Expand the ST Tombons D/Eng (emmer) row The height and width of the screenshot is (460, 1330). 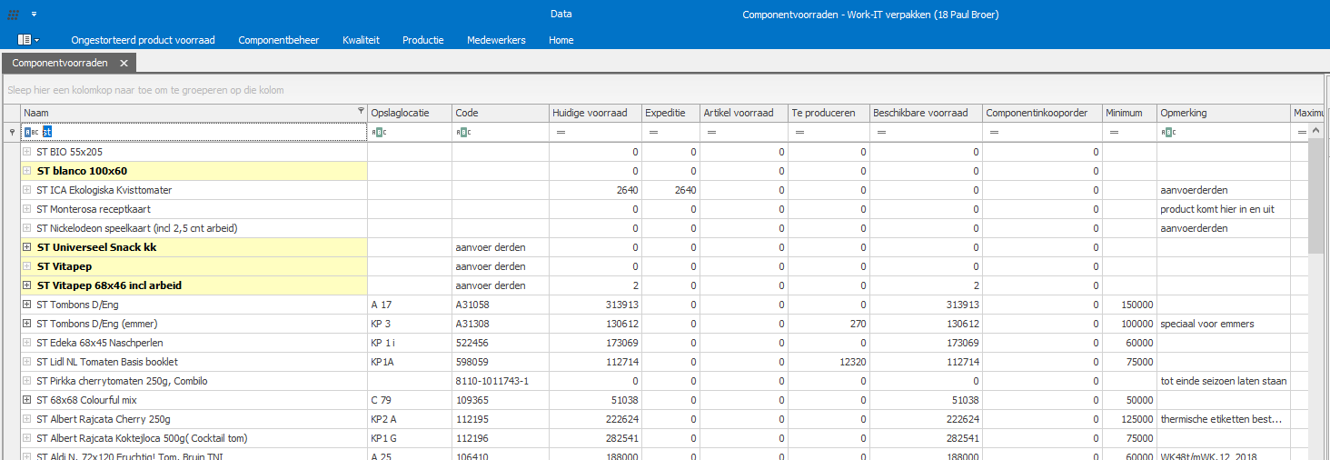27,324
